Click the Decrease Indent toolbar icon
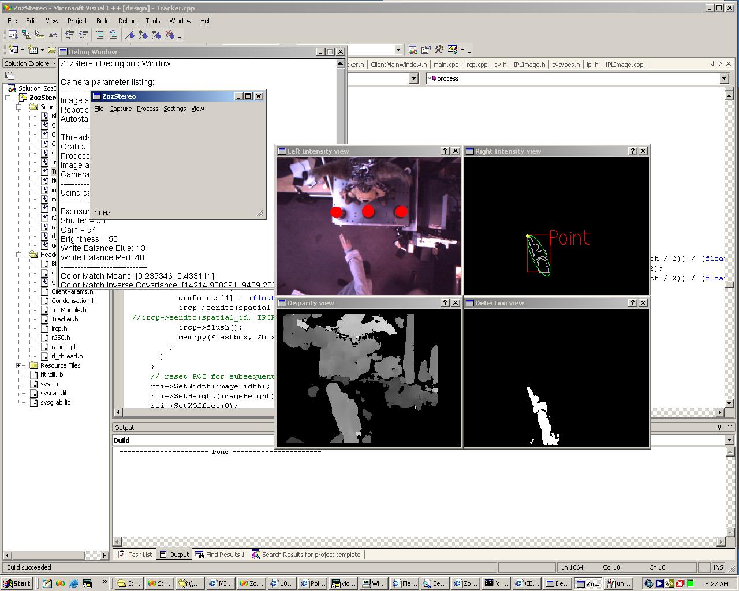This screenshot has width=739, height=591. (x=70, y=35)
